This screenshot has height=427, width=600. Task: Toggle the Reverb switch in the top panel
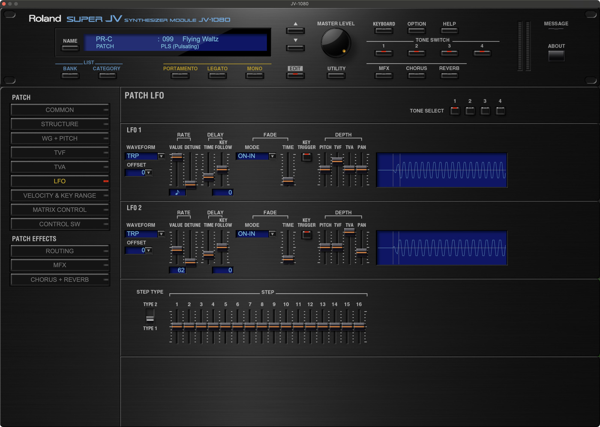pyautogui.click(x=449, y=76)
